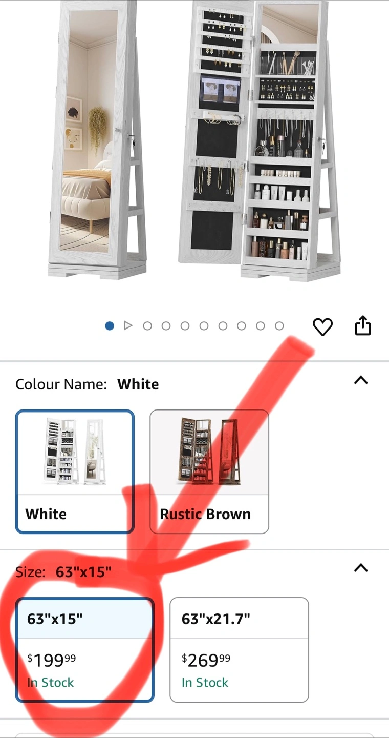Collapse the Size section chevron
The width and height of the screenshot is (389, 738).
point(361,568)
